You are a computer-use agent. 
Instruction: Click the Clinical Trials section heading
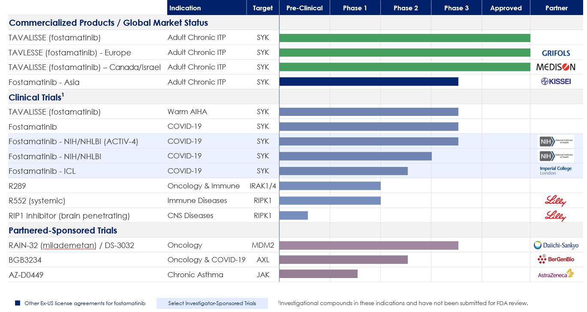click(x=36, y=97)
